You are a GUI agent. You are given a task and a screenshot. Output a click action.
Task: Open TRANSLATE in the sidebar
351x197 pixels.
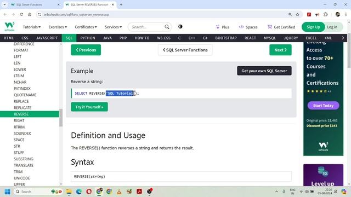point(24,165)
